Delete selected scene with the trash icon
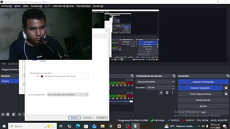The height and width of the screenshot is (129, 230). pyautogui.click(x=8, y=114)
